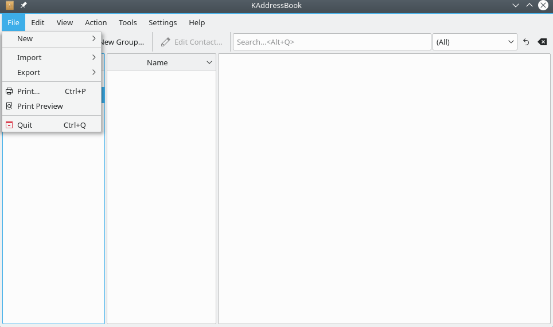Image resolution: width=553 pixels, height=327 pixels.
Task: Click the printer icon beside Print...
Action: [x=9, y=91]
